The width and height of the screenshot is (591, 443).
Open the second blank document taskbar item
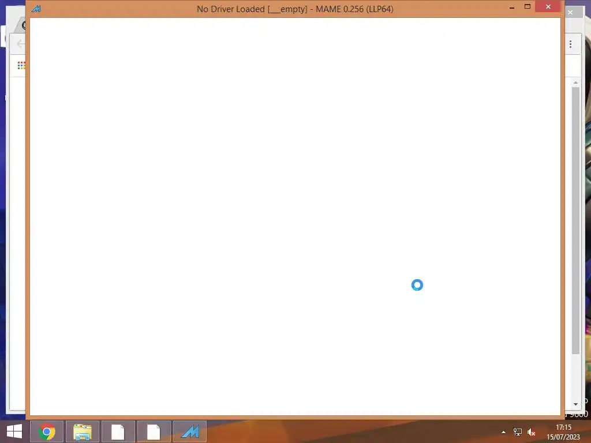click(154, 431)
